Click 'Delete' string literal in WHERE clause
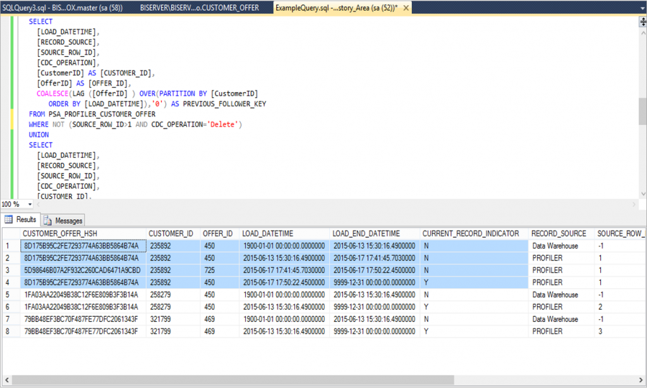647x388 pixels. [x=222, y=124]
